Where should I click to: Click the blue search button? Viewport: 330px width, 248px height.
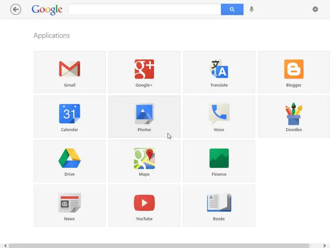[232, 9]
